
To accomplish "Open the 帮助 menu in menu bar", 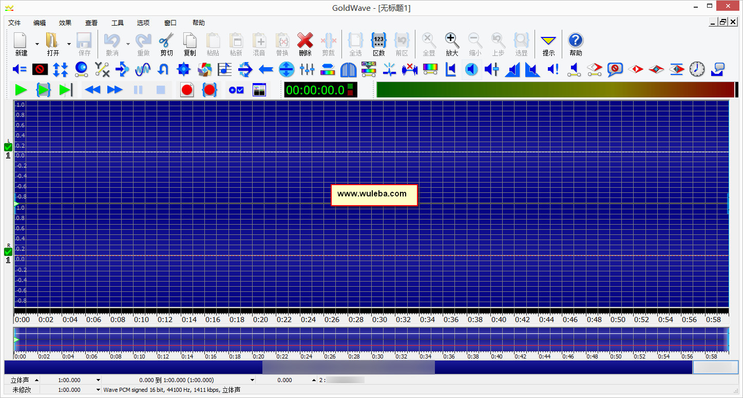I will click(199, 23).
